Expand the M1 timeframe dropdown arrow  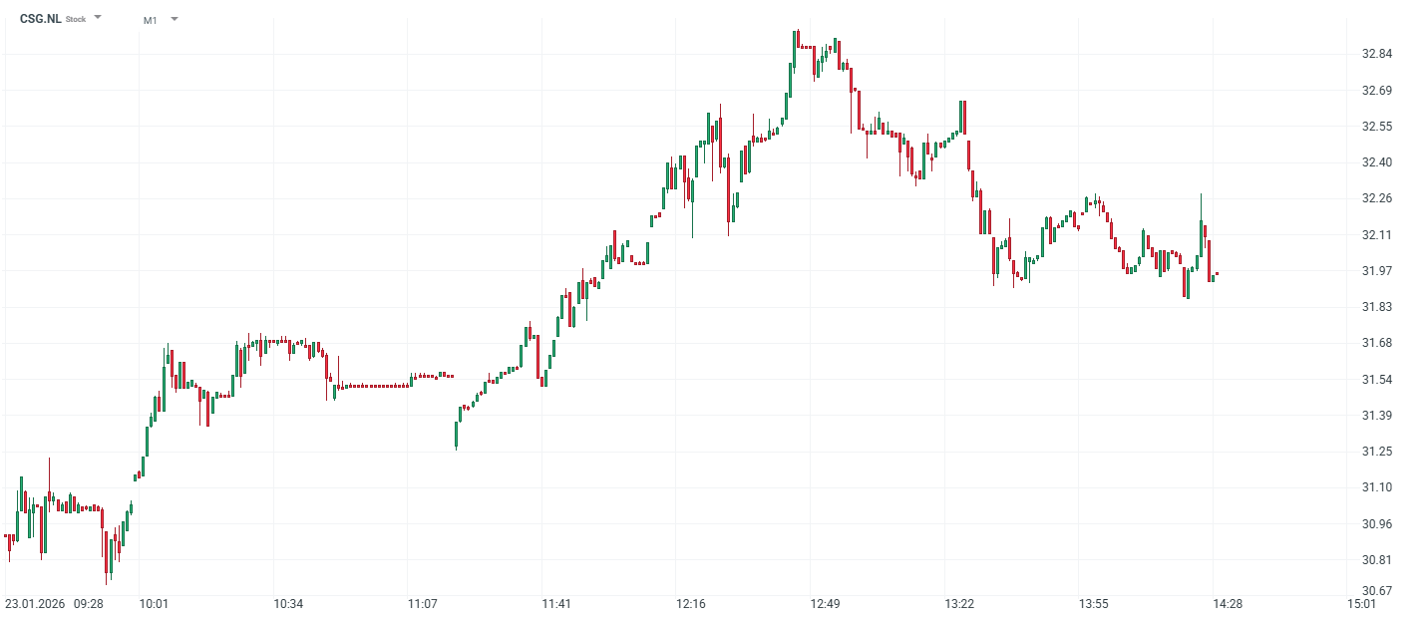[175, 19]
